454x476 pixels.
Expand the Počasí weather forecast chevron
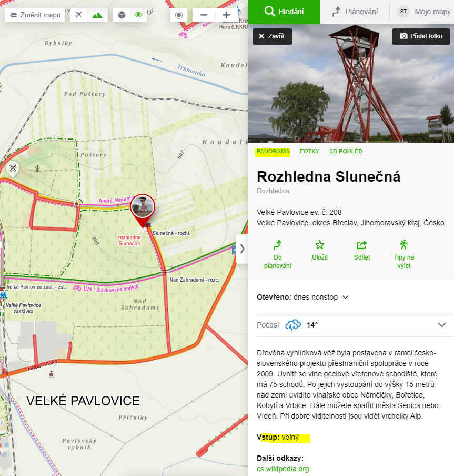[x=441, y=325]
